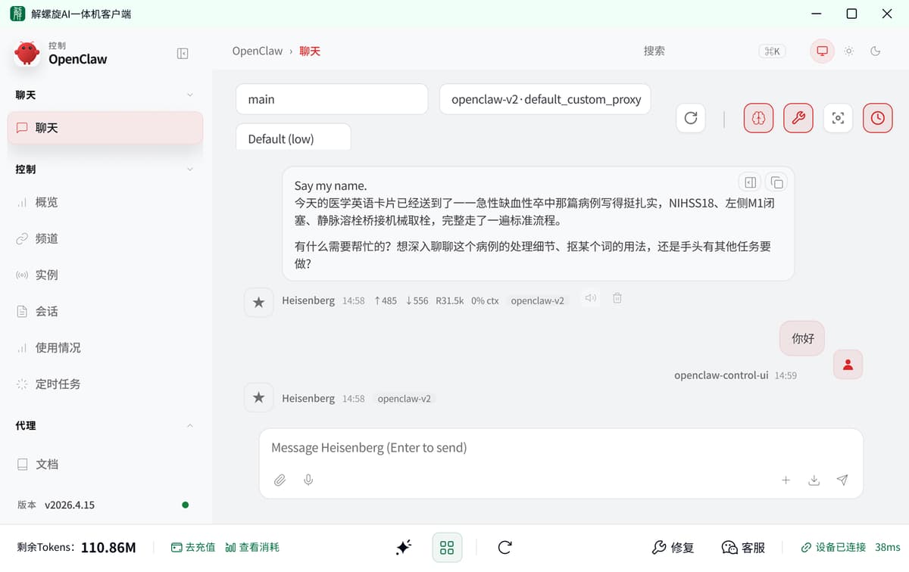This screenshot has height=572, width=909.
Task: Click the 版本 v2026.4.15 text
Action: 56,505
